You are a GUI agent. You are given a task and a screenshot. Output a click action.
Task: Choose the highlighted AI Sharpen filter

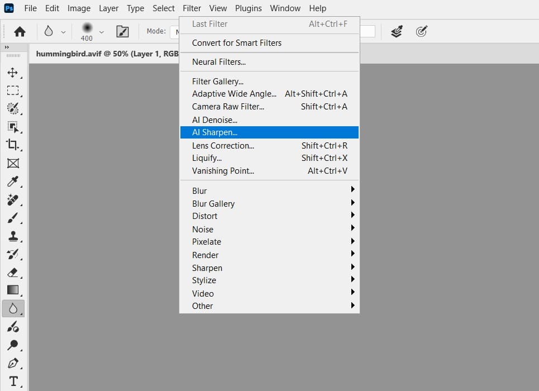pos(269,132)
